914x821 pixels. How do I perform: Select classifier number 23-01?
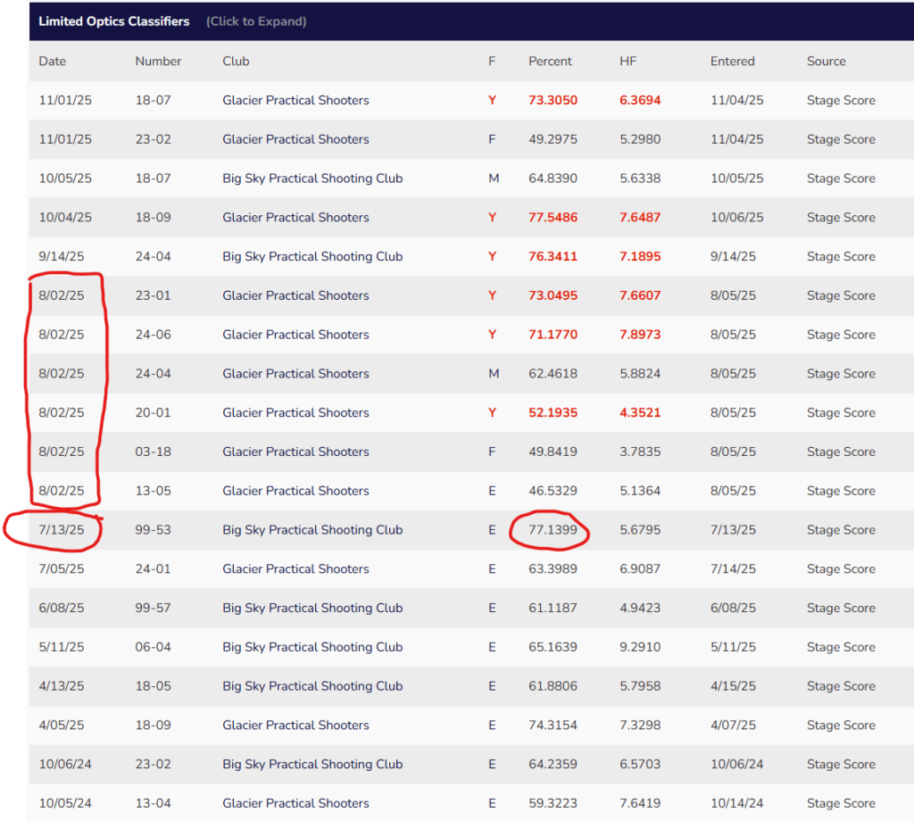[153, 296]
